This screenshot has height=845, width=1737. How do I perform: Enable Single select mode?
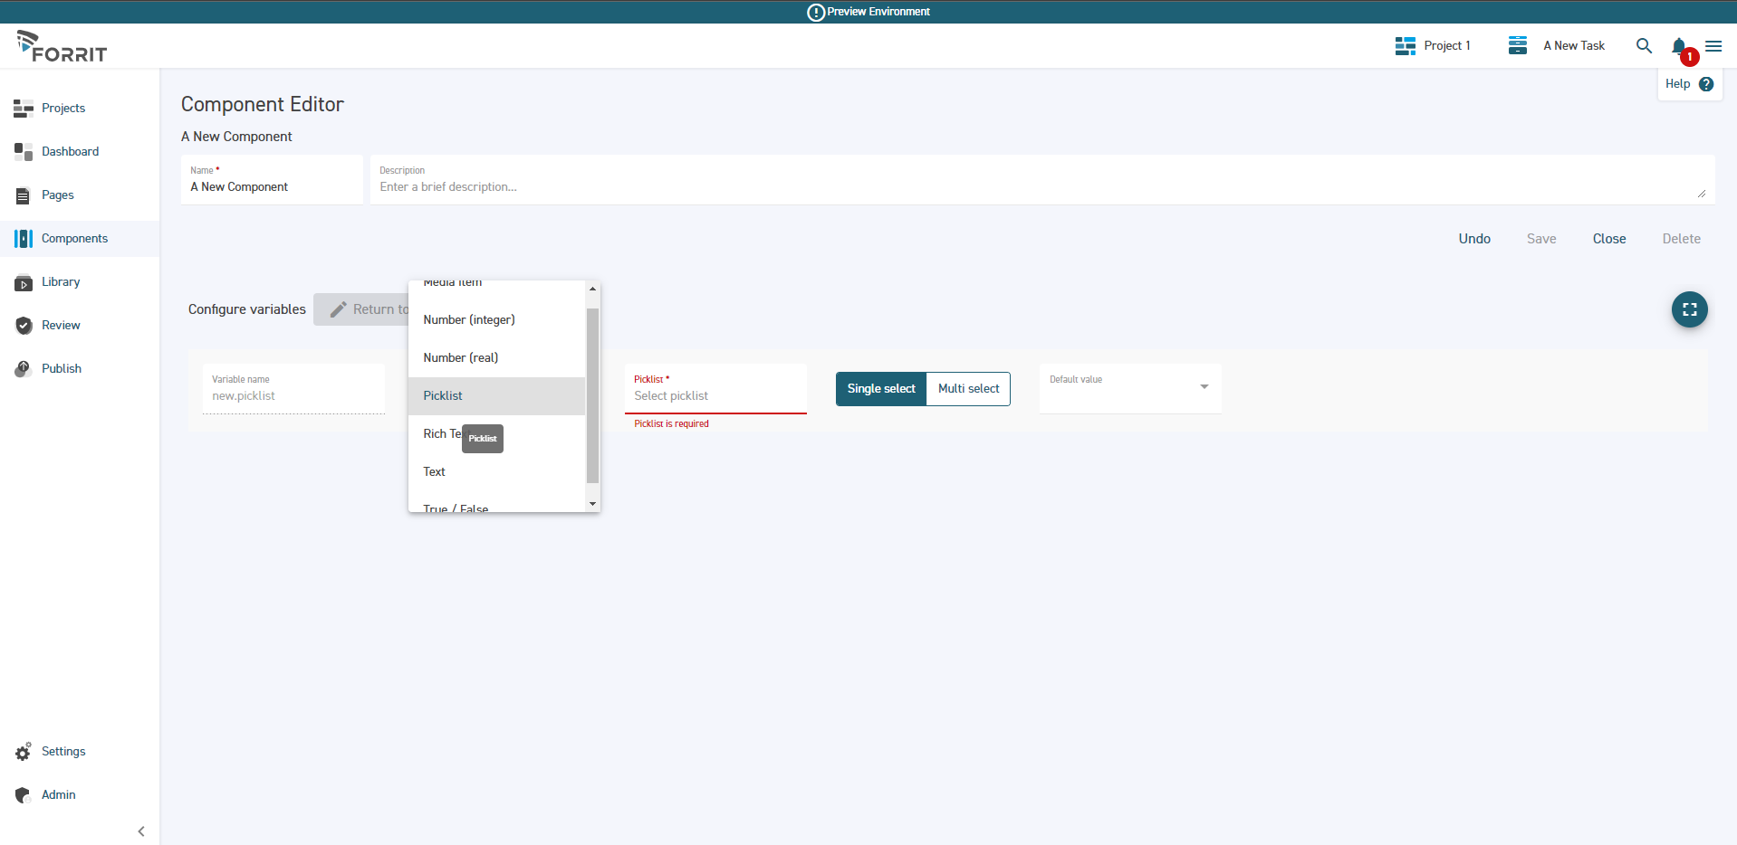(880, 389)
